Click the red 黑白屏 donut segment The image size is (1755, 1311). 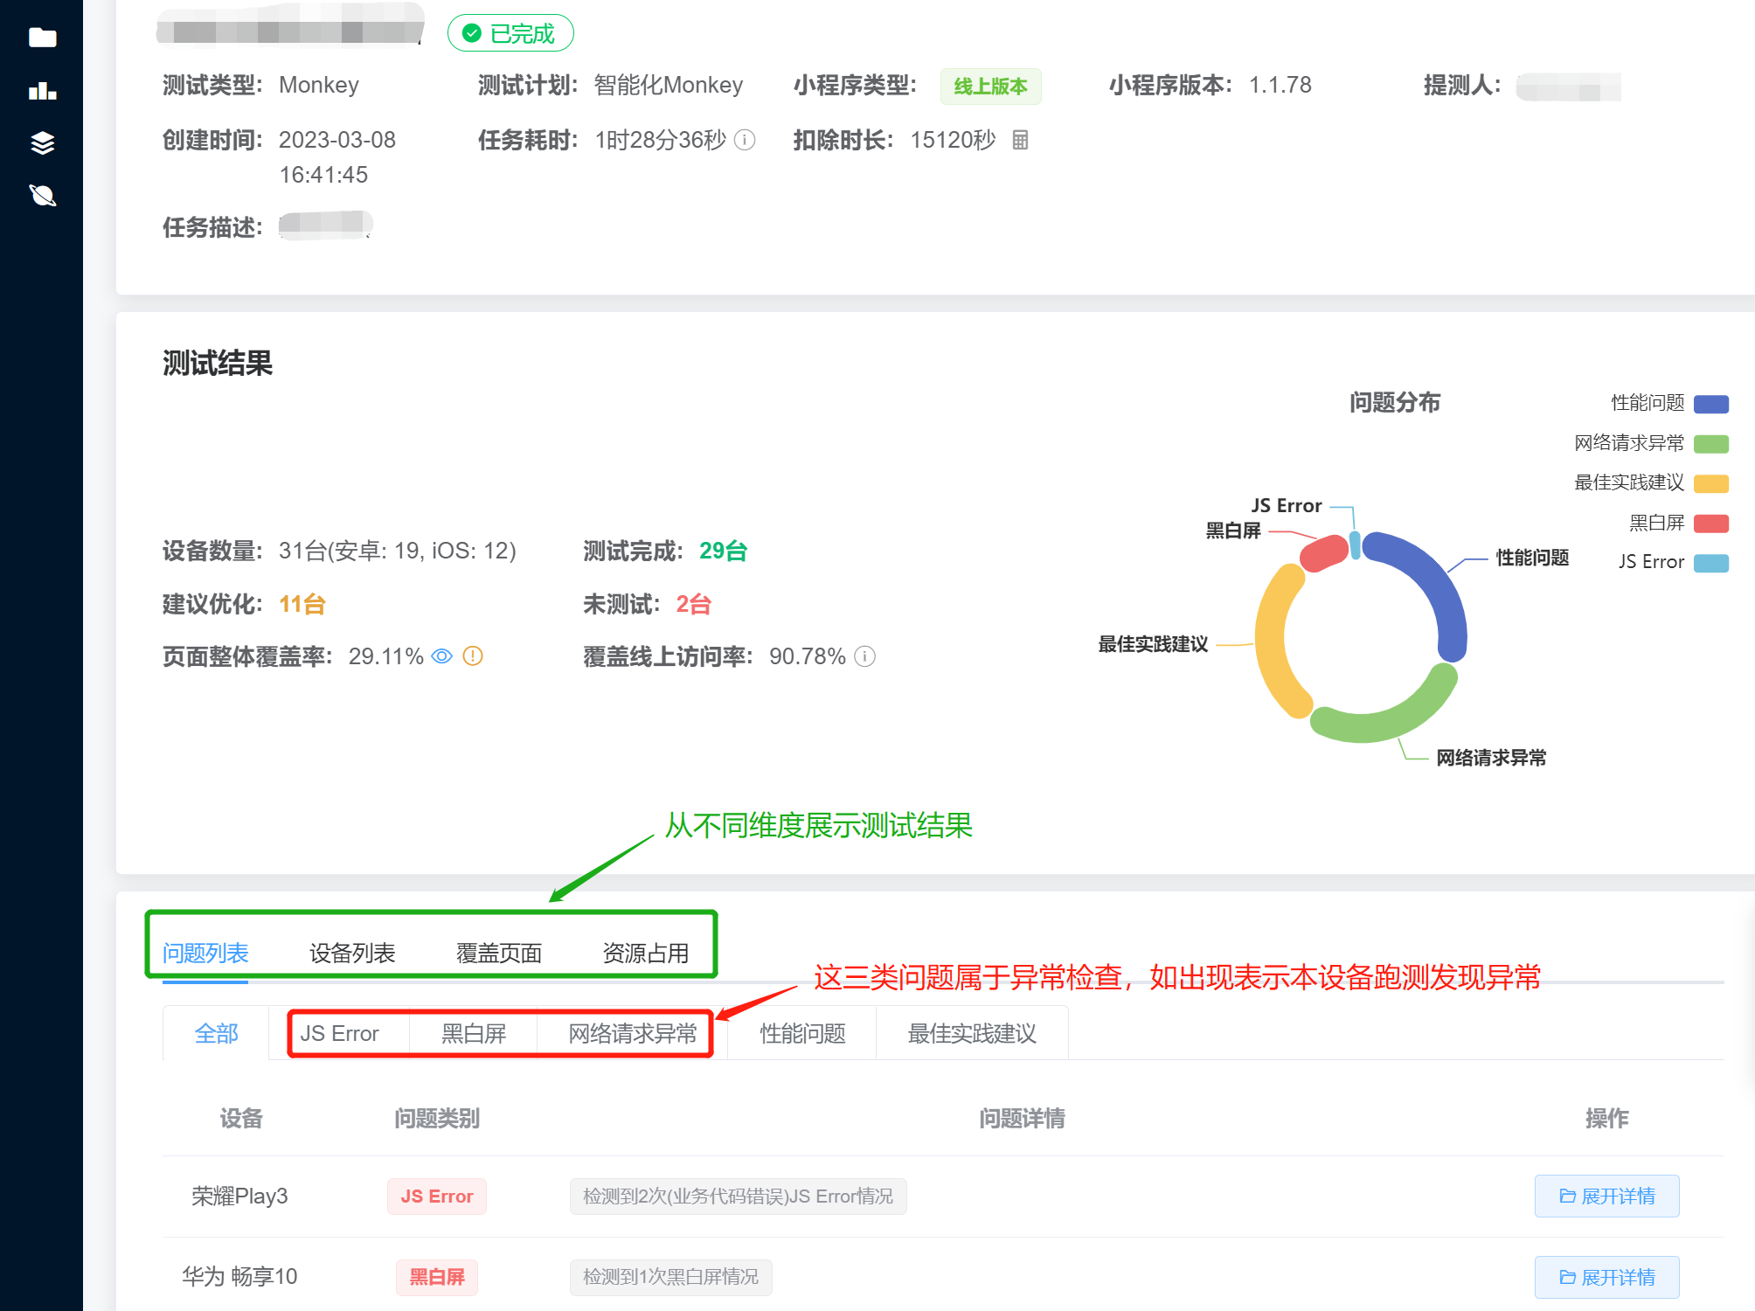[x=1323, y=552]
